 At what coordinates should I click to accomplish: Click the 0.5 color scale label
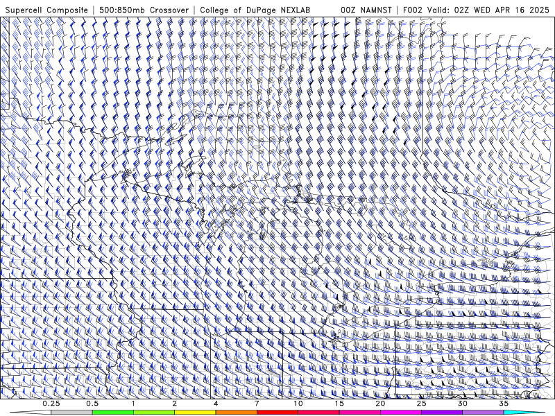pos(92,404)
